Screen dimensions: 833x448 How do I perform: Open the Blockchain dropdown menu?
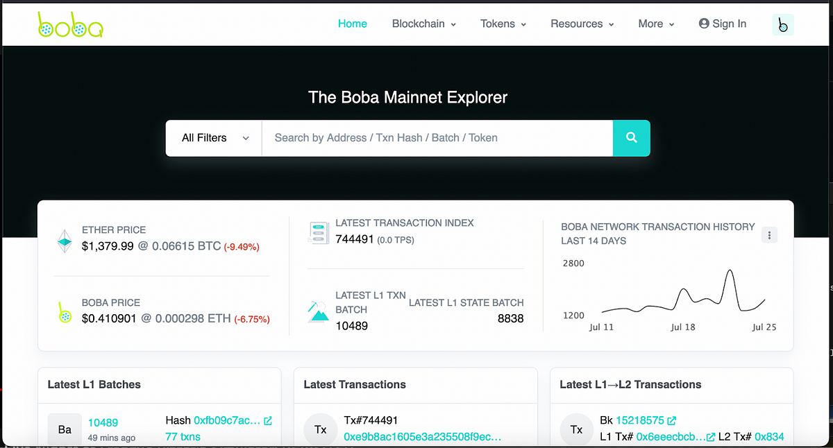[424, 24]
